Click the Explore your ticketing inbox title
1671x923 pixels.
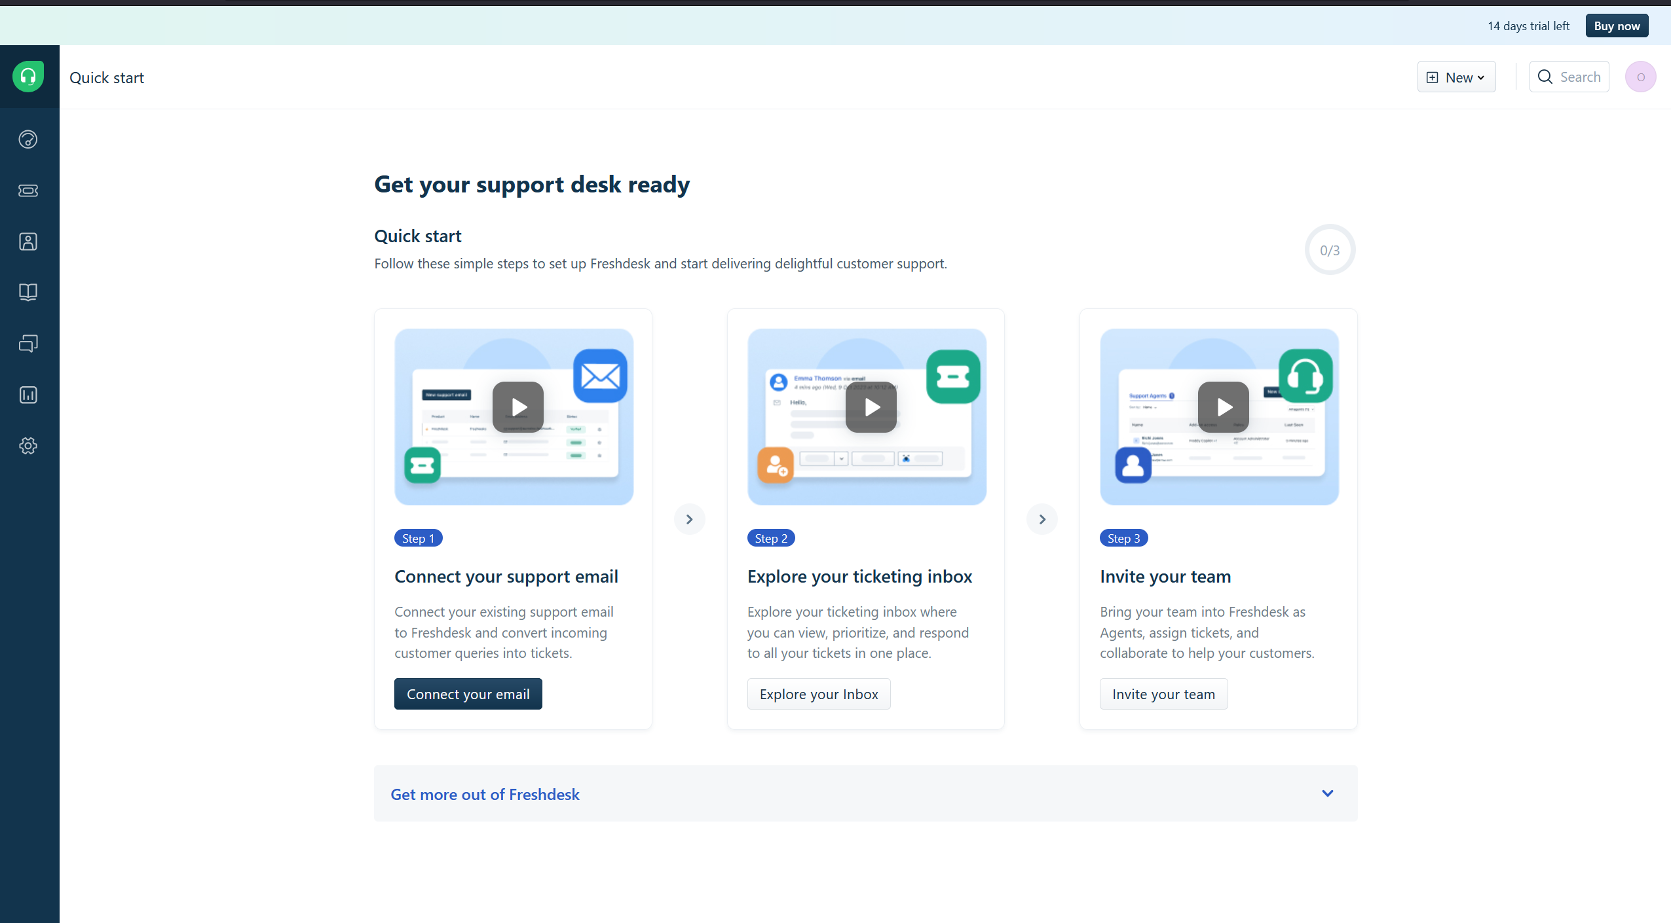[859, 577]
